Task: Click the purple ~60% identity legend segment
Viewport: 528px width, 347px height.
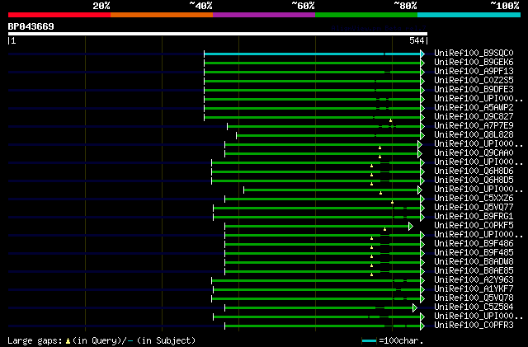Action: click(x=264, y=15)
